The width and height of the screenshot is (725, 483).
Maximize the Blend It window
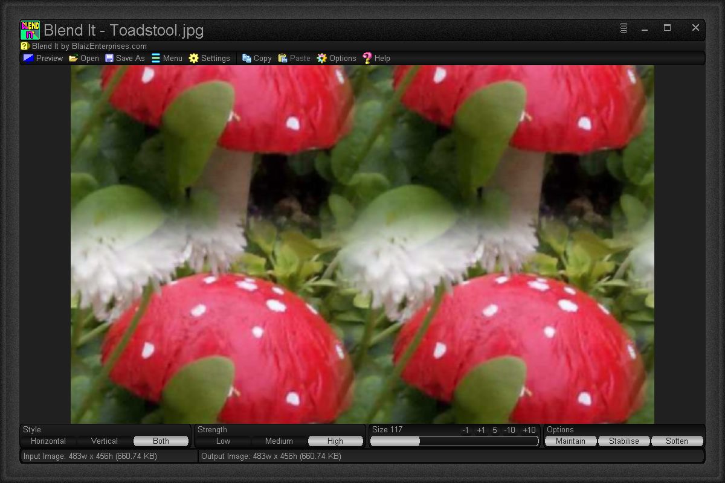tap(668, 28)
